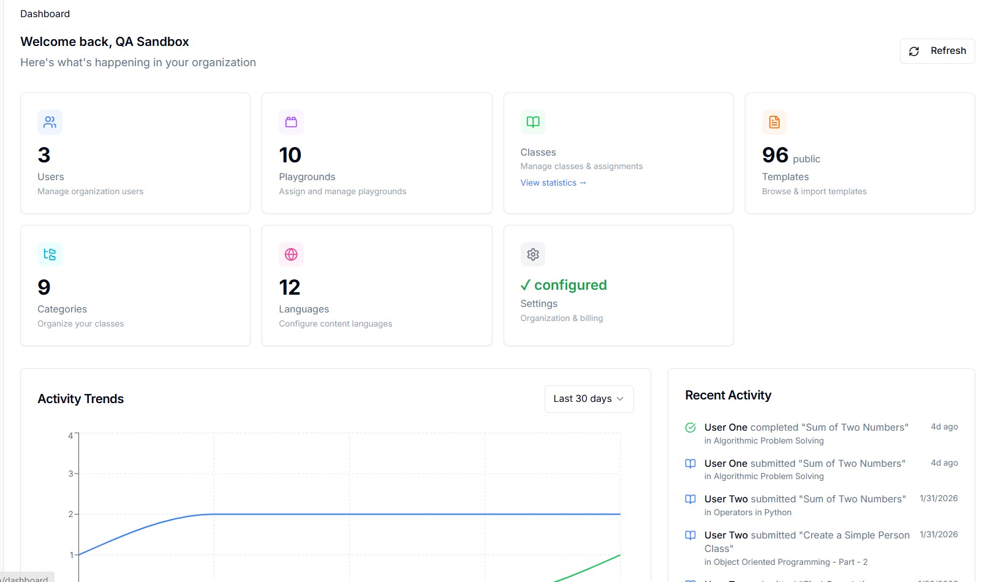This screenshot has width=982, height=582.
Task: Click the refresh arrows icon
Action: pyautogui.click(x=915, y=51)
